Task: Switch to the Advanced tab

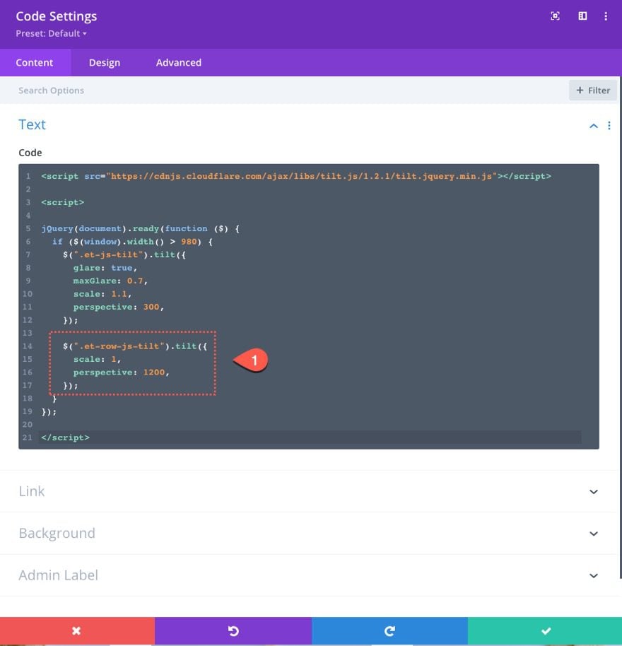Action: tap(179, 63)
